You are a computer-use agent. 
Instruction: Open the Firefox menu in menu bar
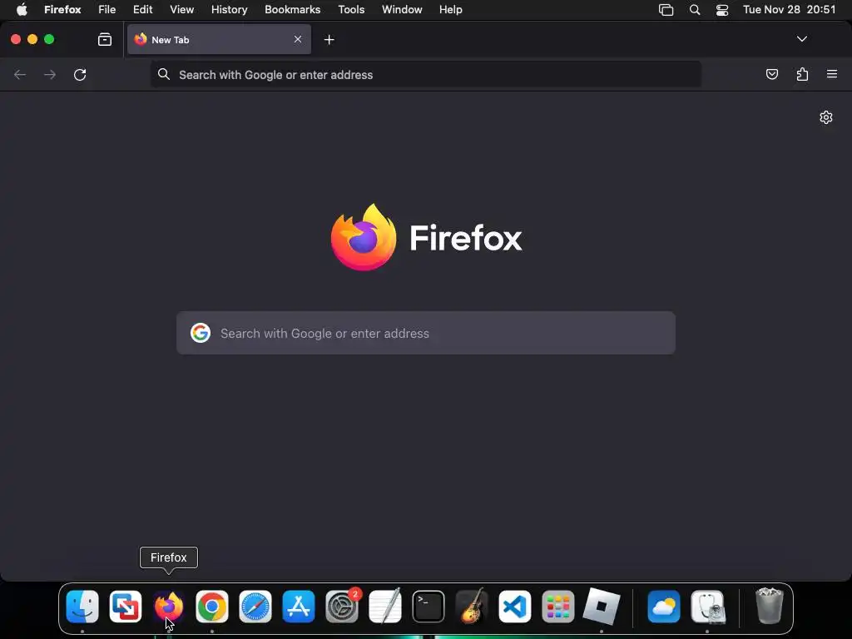point(62,10)
